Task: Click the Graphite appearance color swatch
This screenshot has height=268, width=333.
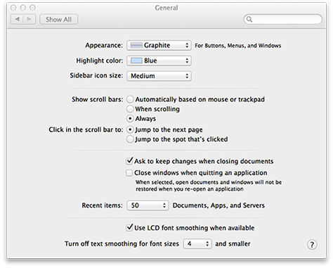Action: coord(136,45)
